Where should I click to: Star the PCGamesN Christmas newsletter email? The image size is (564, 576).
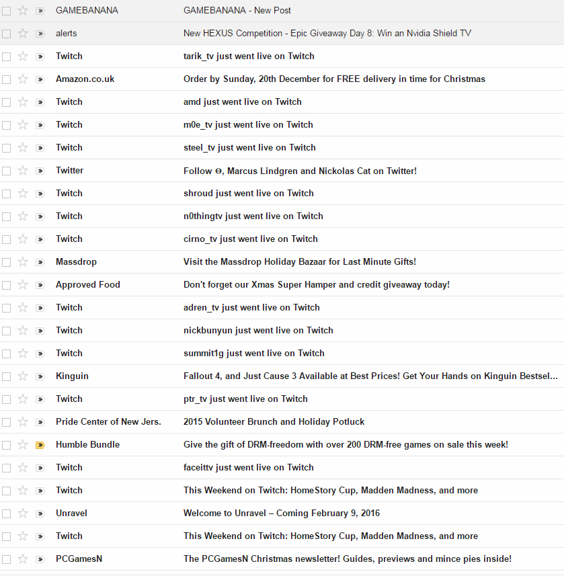(x=23, y=559)
